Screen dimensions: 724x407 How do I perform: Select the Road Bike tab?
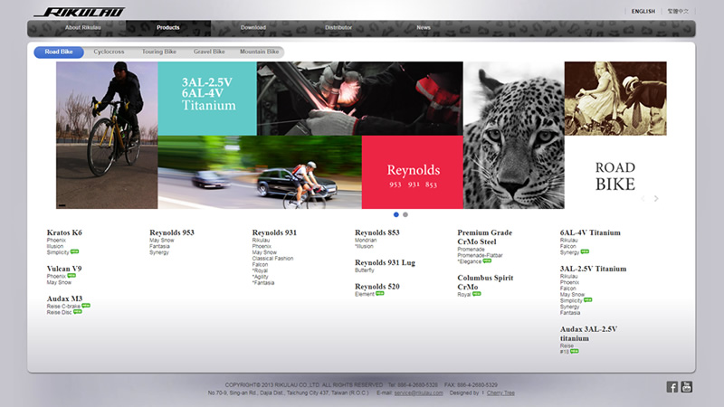(x=59, y=52)
